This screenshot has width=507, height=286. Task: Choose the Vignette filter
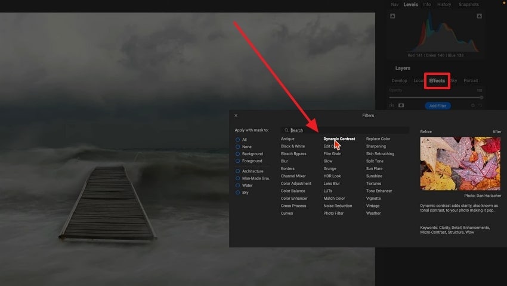point(373,199)
